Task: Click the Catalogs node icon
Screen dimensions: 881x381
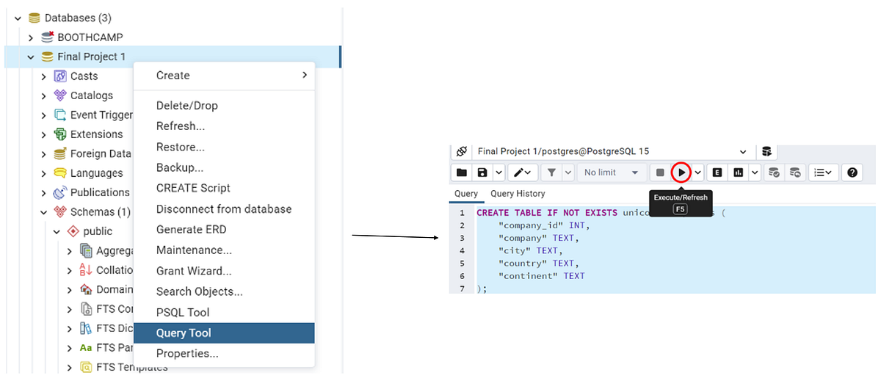Action: (x=61, y=95)
